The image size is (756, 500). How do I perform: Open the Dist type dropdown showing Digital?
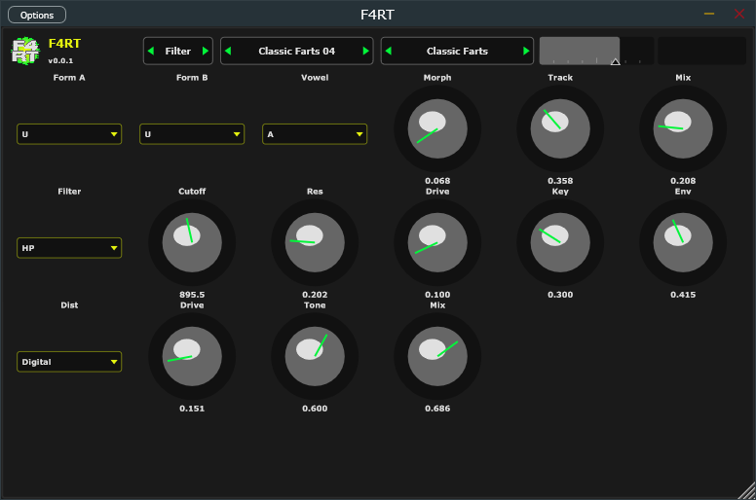69,362
